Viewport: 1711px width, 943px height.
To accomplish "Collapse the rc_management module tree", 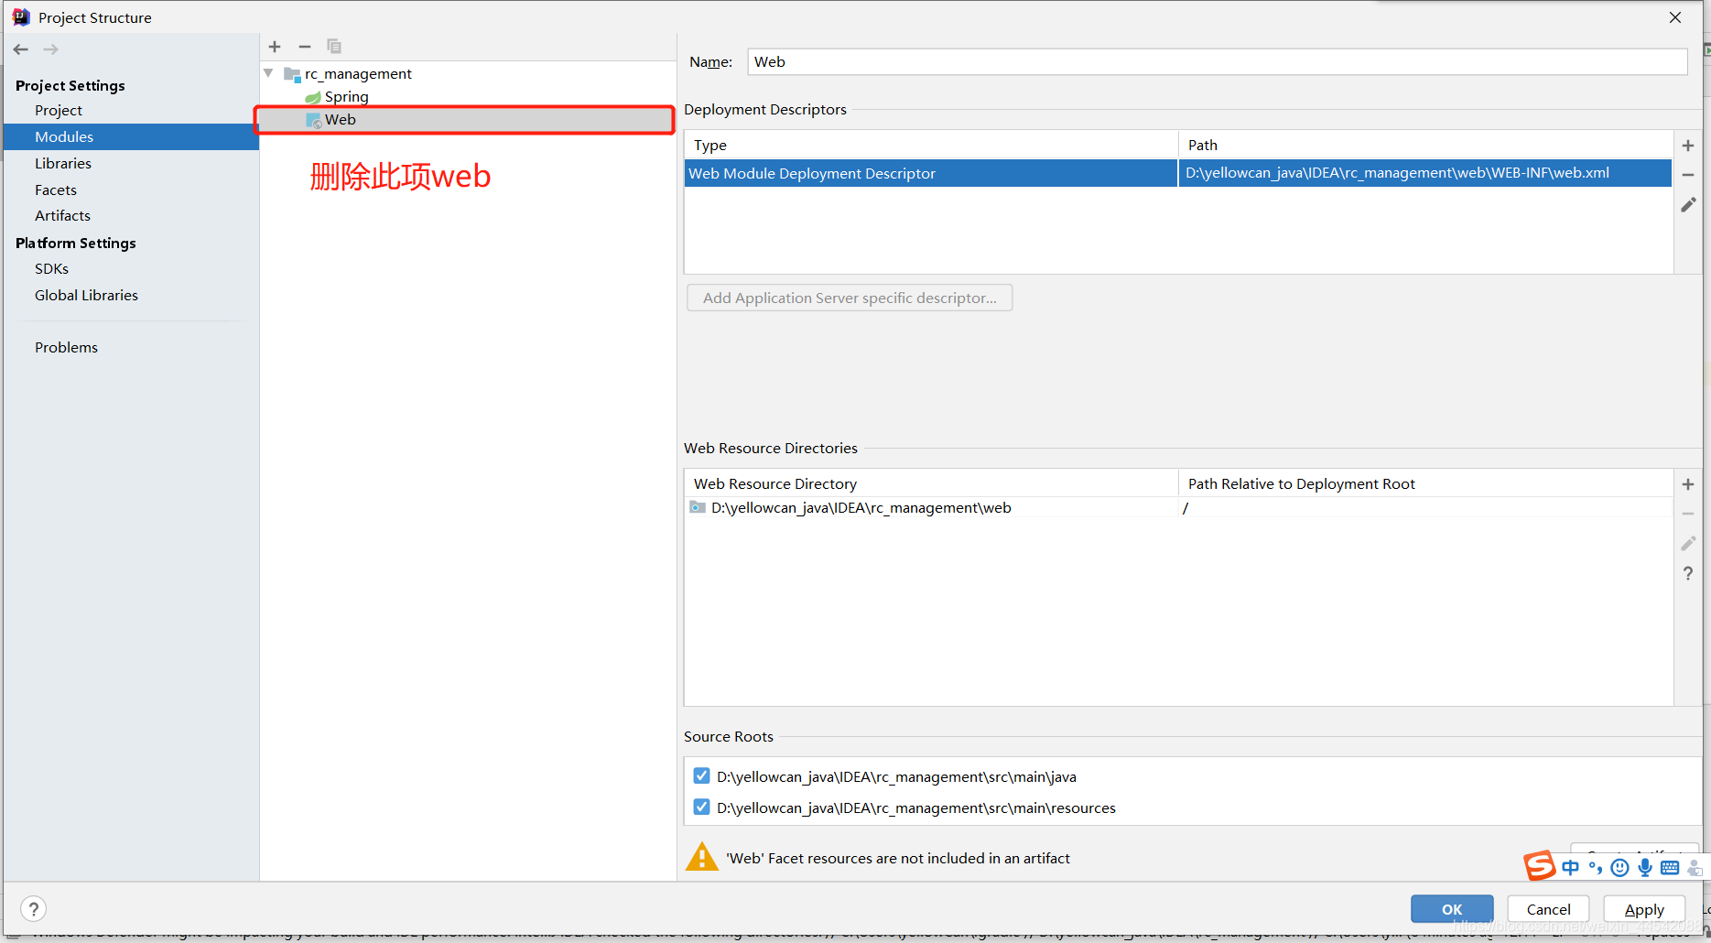I will point(268,73).
